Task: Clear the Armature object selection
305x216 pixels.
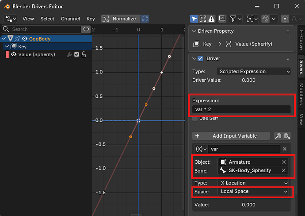Action: coord(284,162)
